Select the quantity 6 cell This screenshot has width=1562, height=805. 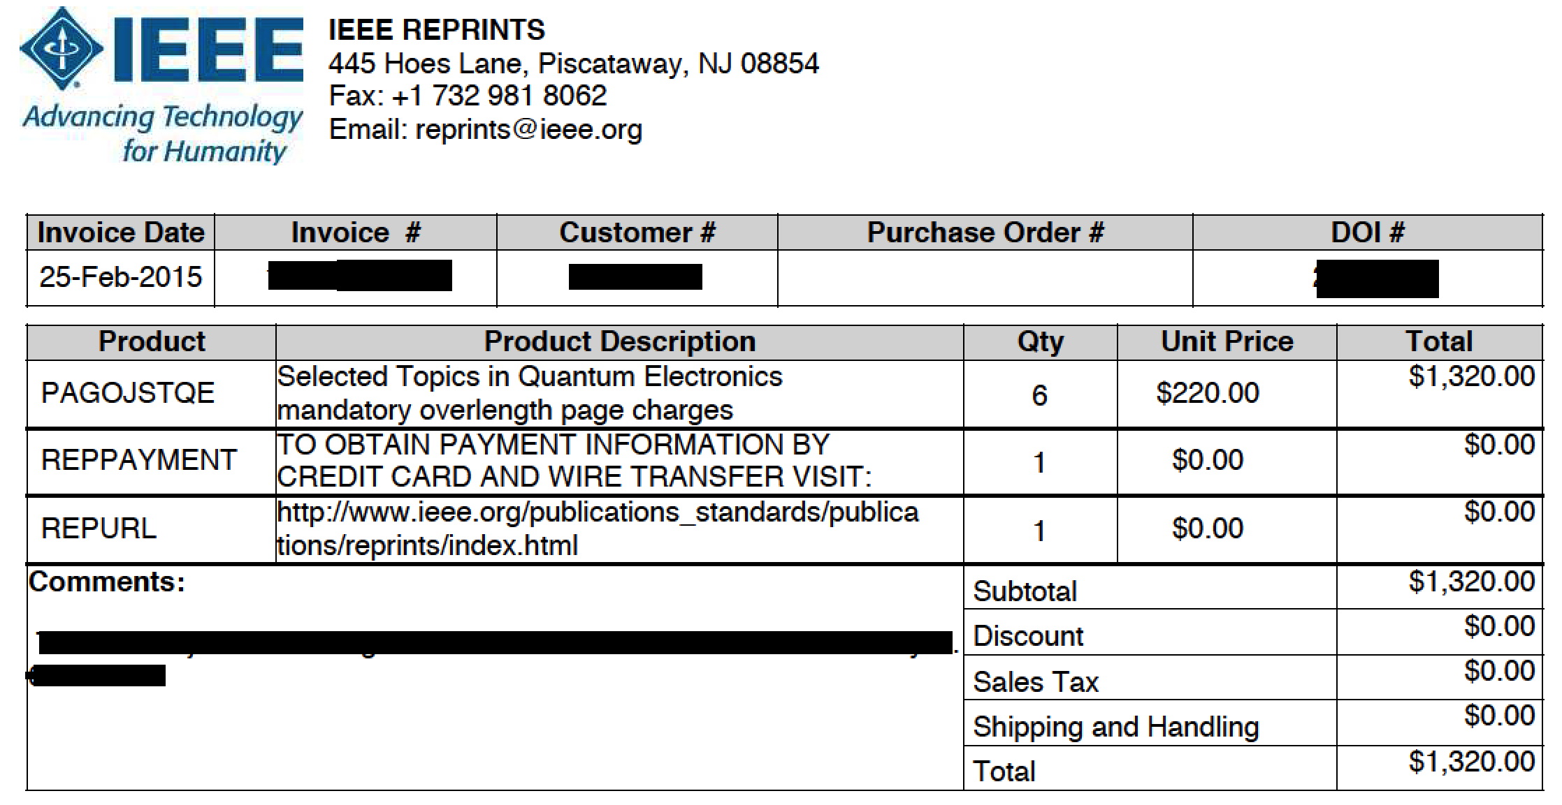(1039, 395)
